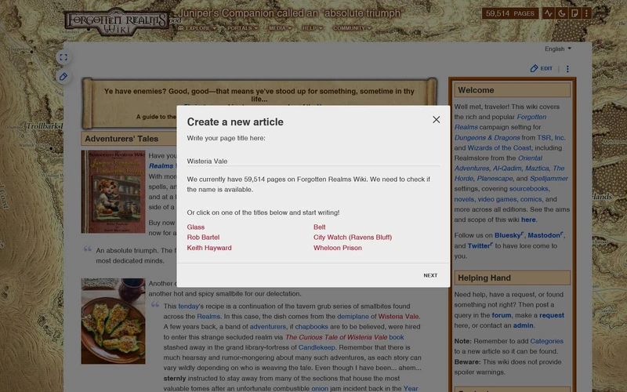
Task: Open the sourcebooks link
Action: 528,189
